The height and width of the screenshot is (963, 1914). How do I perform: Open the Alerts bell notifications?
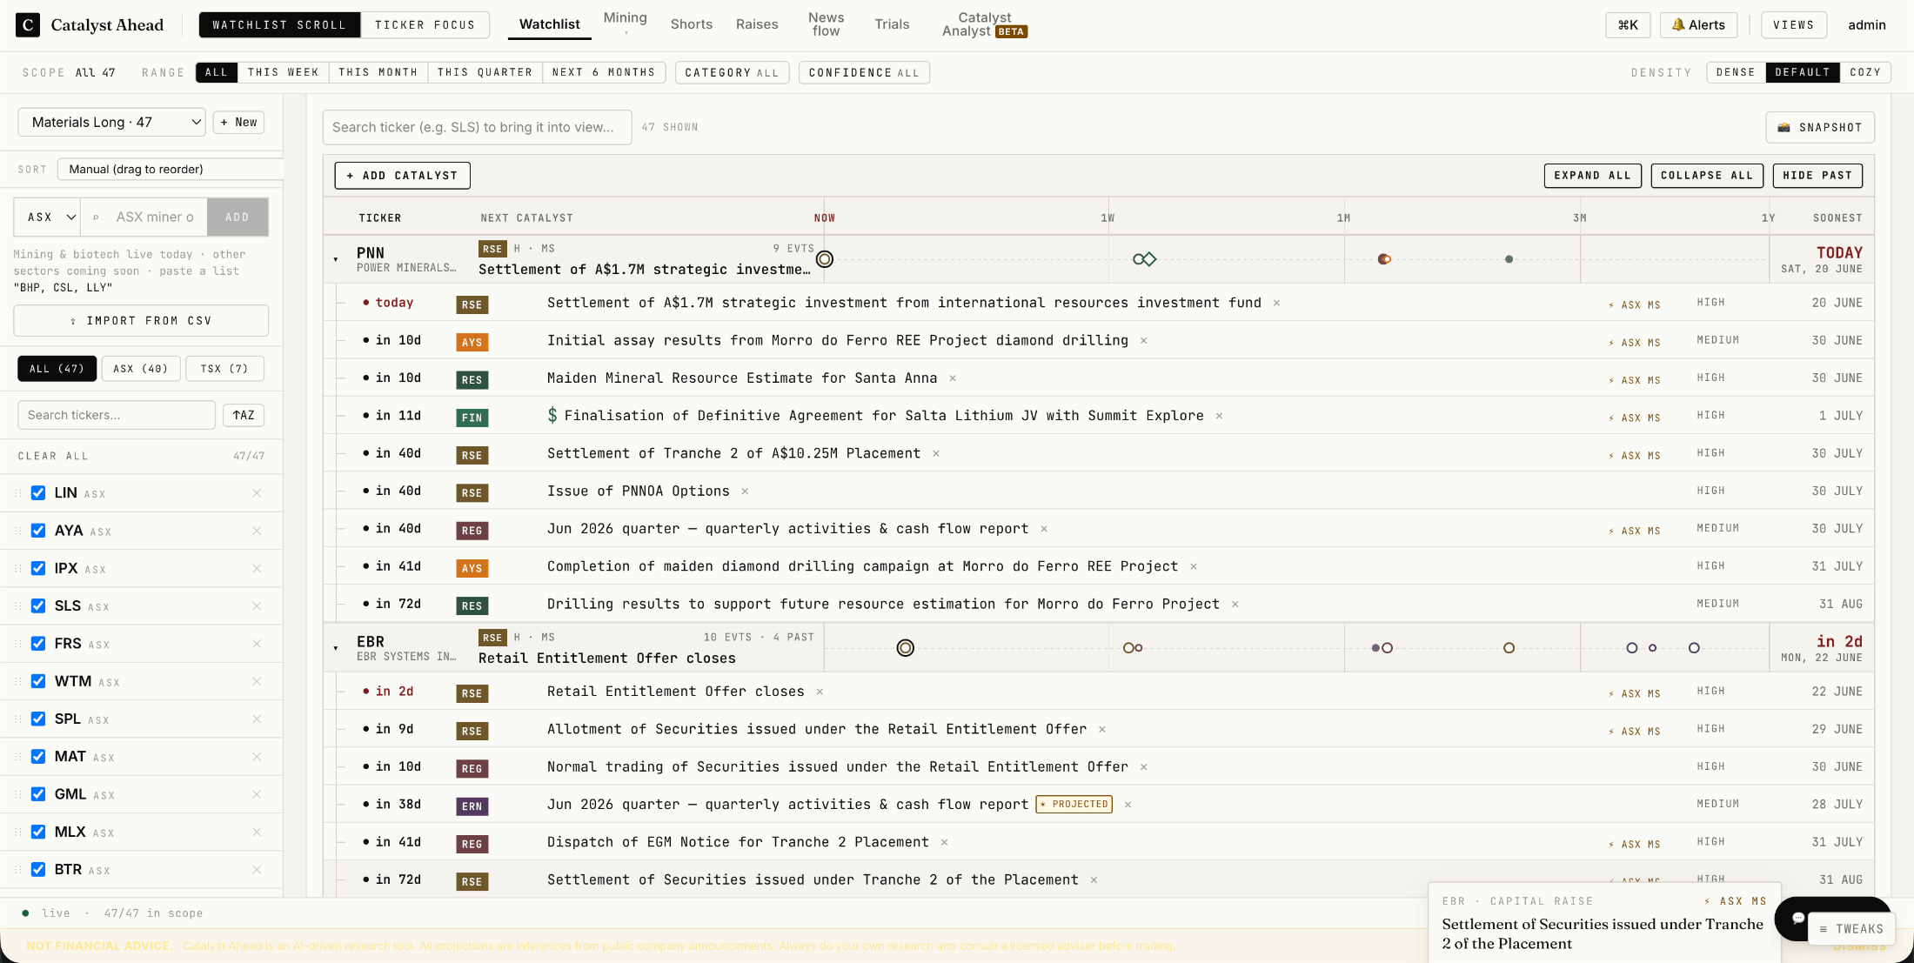click(1698, 25)
